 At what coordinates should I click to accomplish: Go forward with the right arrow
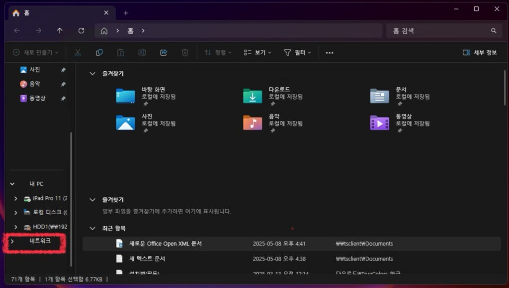pyautogui.click(x=38, y=30)
